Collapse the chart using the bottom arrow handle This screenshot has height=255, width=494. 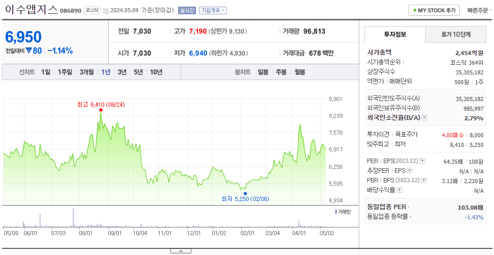coord(181,251)
